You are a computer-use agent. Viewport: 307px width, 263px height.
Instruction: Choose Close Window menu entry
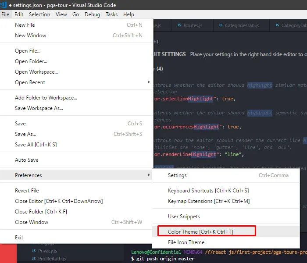pos(77,222)
